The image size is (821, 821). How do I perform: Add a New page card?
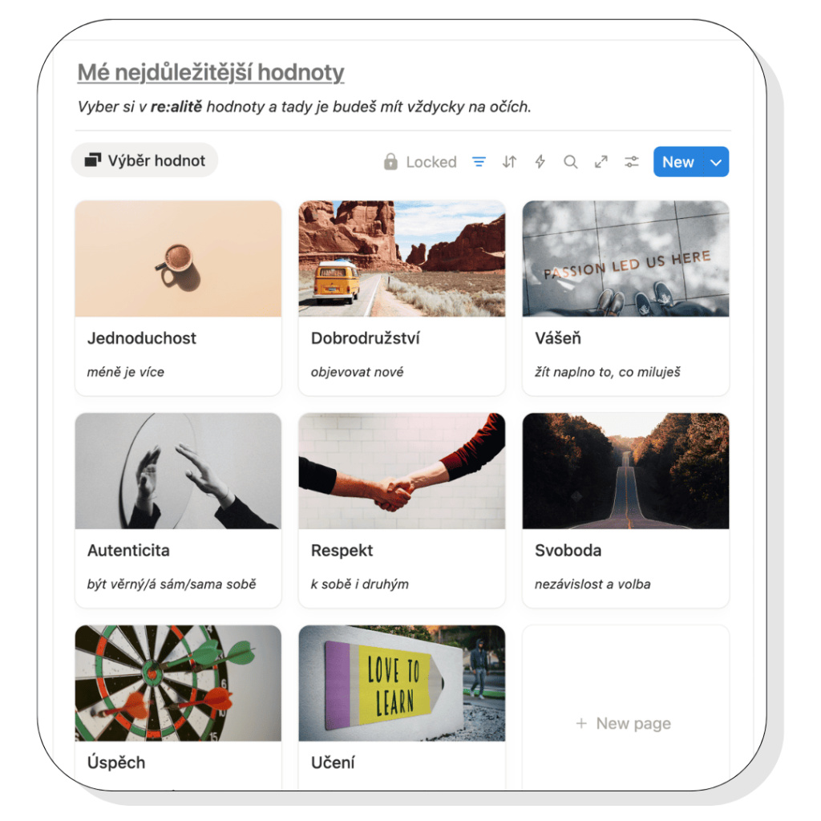coord(625,723)
